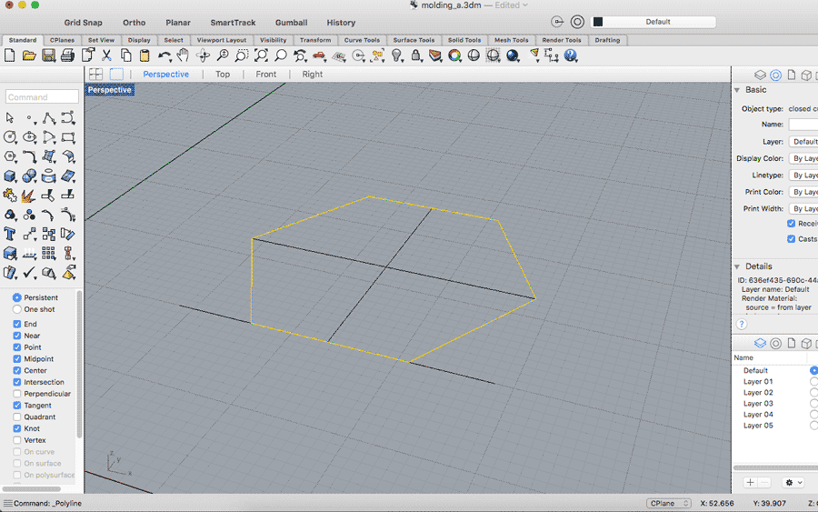Enable the Vertex osnap checkbox
This screenshot has width=818, height=512.
click(x=17, y=440)
